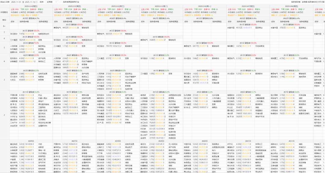This screenshot has width=325, height=173.
Task: Click 打开次数 label at top right
Action: coord(319,2)
